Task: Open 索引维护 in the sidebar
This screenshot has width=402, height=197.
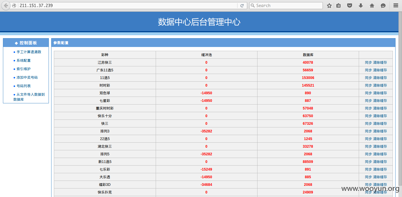Action: point(24,69)
